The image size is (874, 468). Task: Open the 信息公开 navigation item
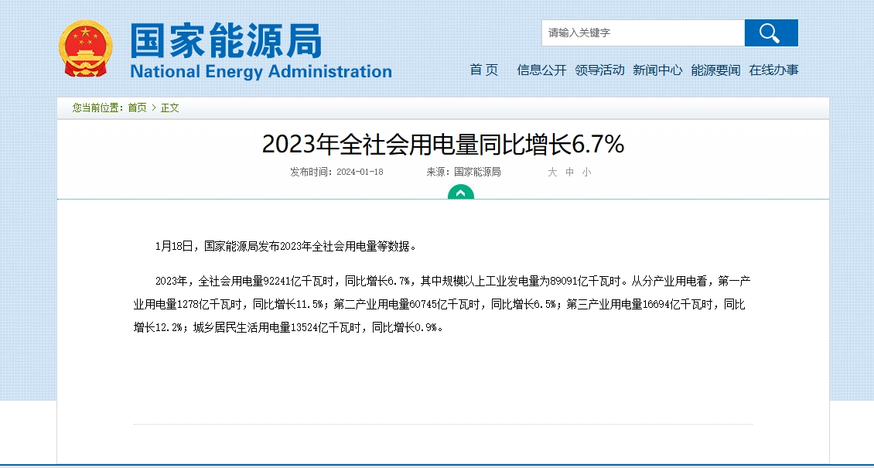tap(541, 70)
